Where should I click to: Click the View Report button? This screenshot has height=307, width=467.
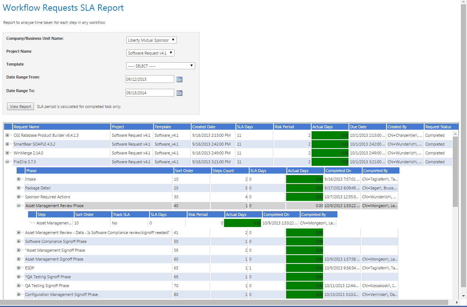pyautogui.click(x=20, y=107)
